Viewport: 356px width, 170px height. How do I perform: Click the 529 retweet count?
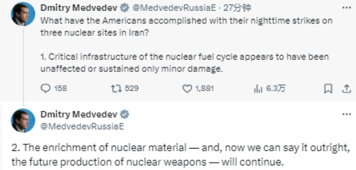(x=132, y=88)
